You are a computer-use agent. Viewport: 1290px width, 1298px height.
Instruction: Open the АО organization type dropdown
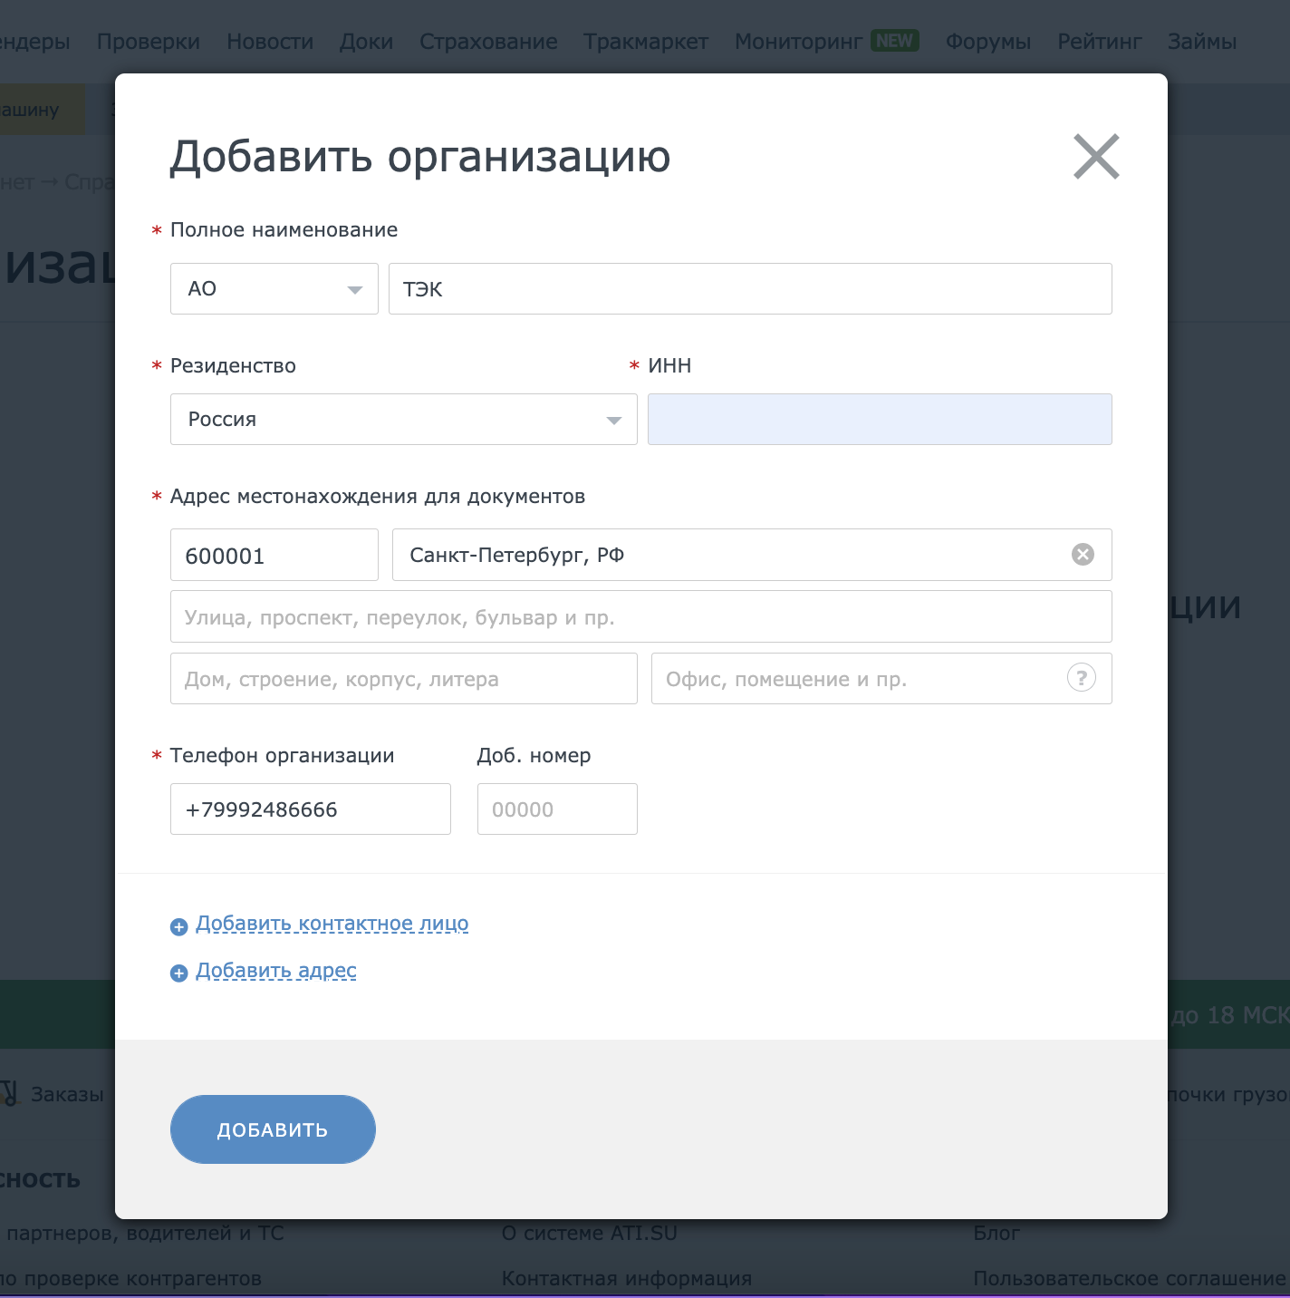(x=274, y=289)
